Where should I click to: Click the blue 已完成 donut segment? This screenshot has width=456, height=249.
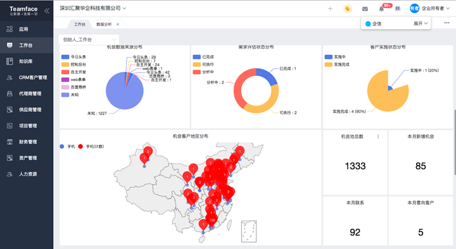tap(269, 75)
